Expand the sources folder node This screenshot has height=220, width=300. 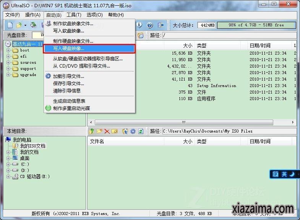click(x=8, y=63)
